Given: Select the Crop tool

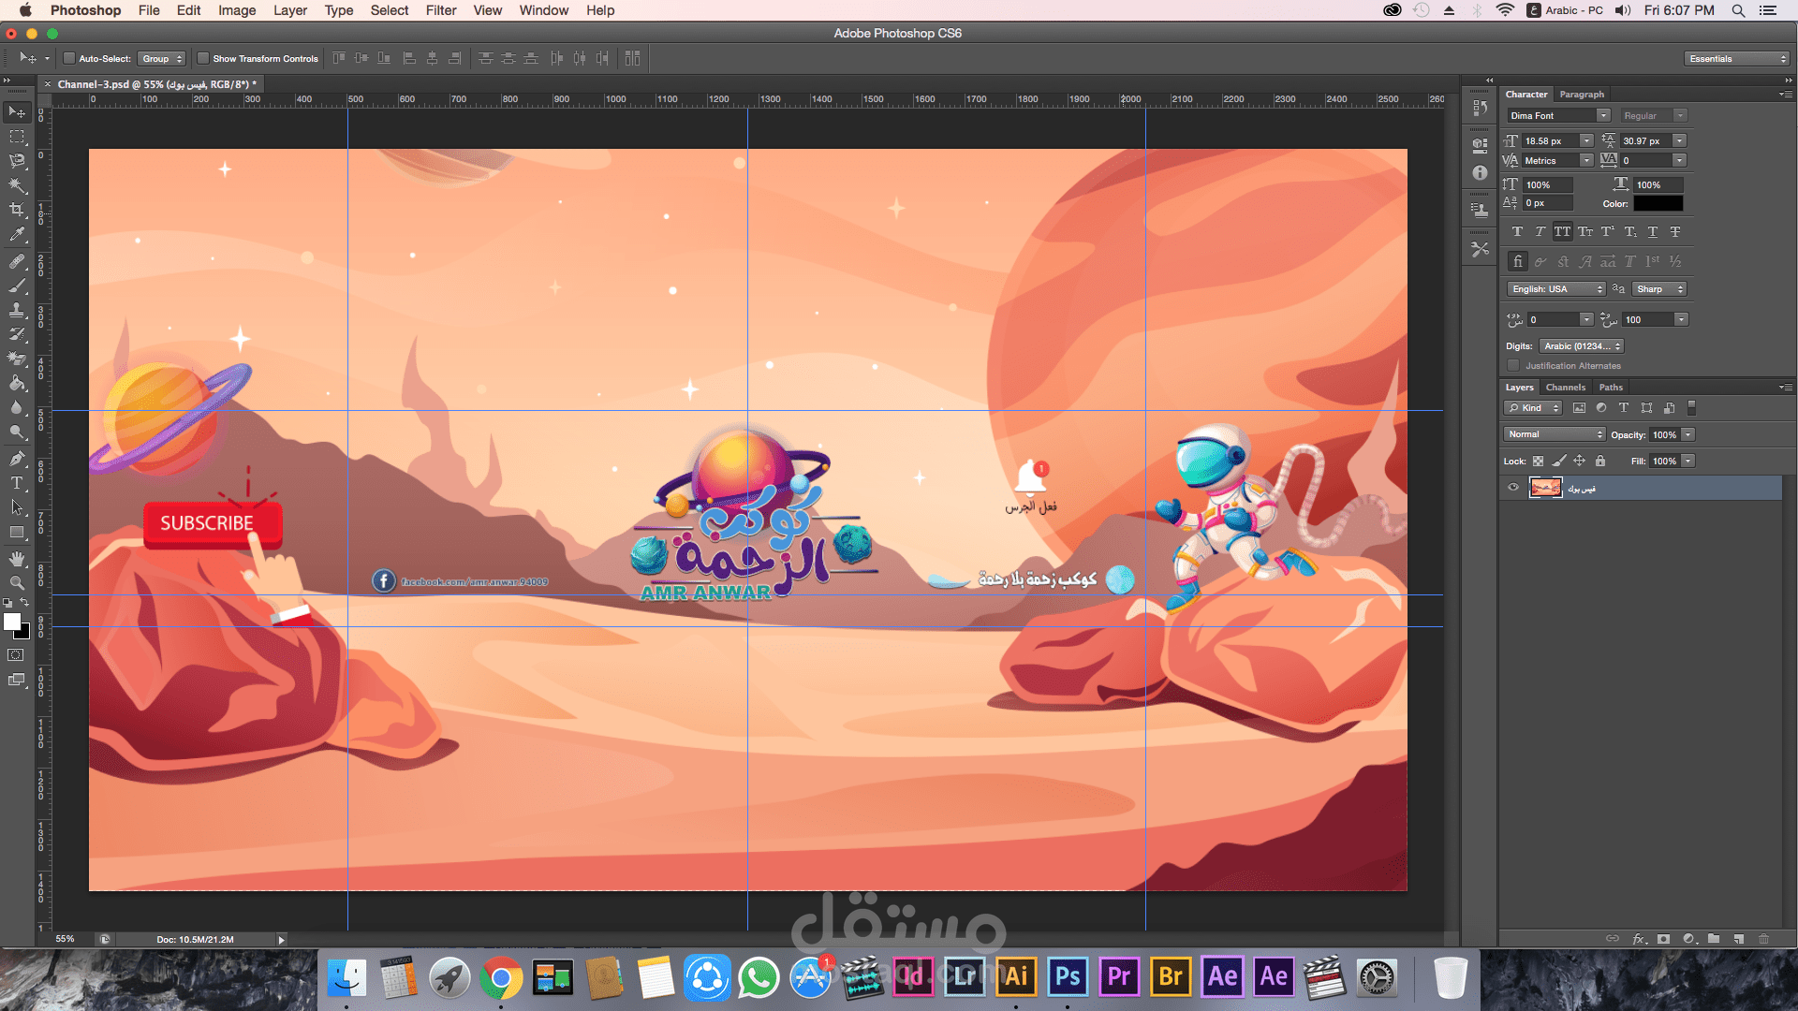Looking at the screenshot, I should (x=17, y=210).
